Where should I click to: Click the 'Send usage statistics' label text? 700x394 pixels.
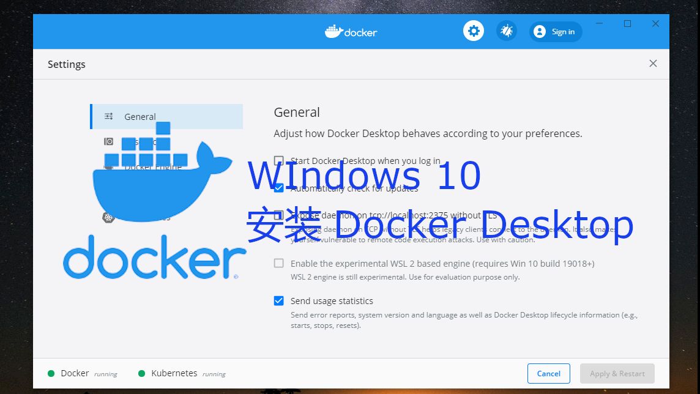(332, 301)
